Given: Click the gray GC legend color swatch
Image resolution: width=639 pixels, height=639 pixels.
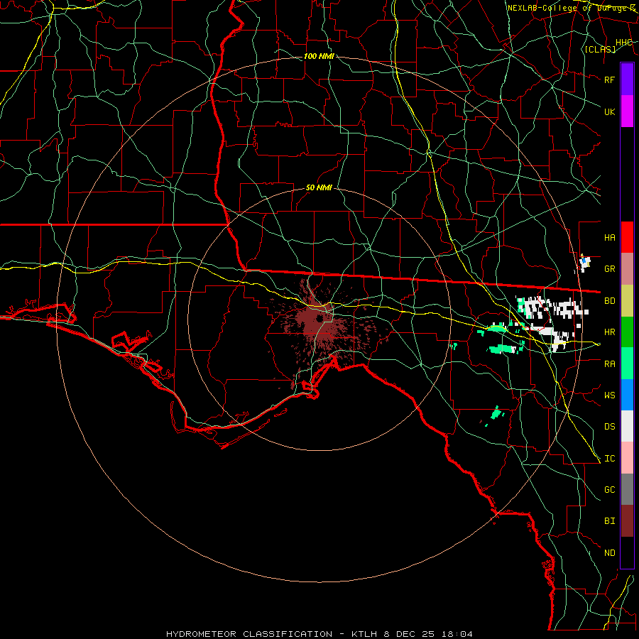Looking at the screenshot, I should coord(627,489).
